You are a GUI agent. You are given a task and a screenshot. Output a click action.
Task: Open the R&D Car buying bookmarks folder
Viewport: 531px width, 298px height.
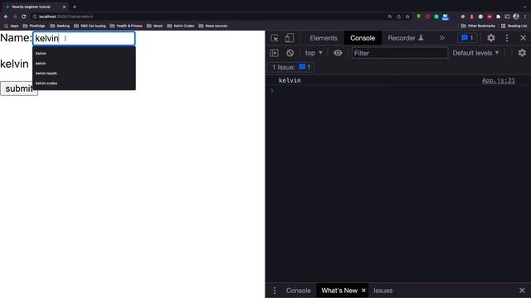[90, 26]
